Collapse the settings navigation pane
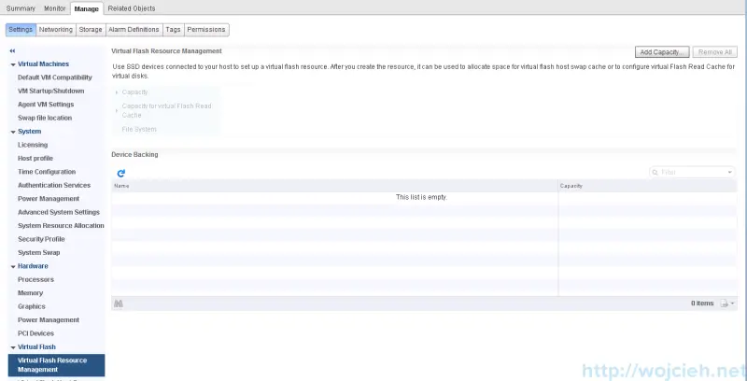This screenshot has width=747, height=381. point(12,50)
